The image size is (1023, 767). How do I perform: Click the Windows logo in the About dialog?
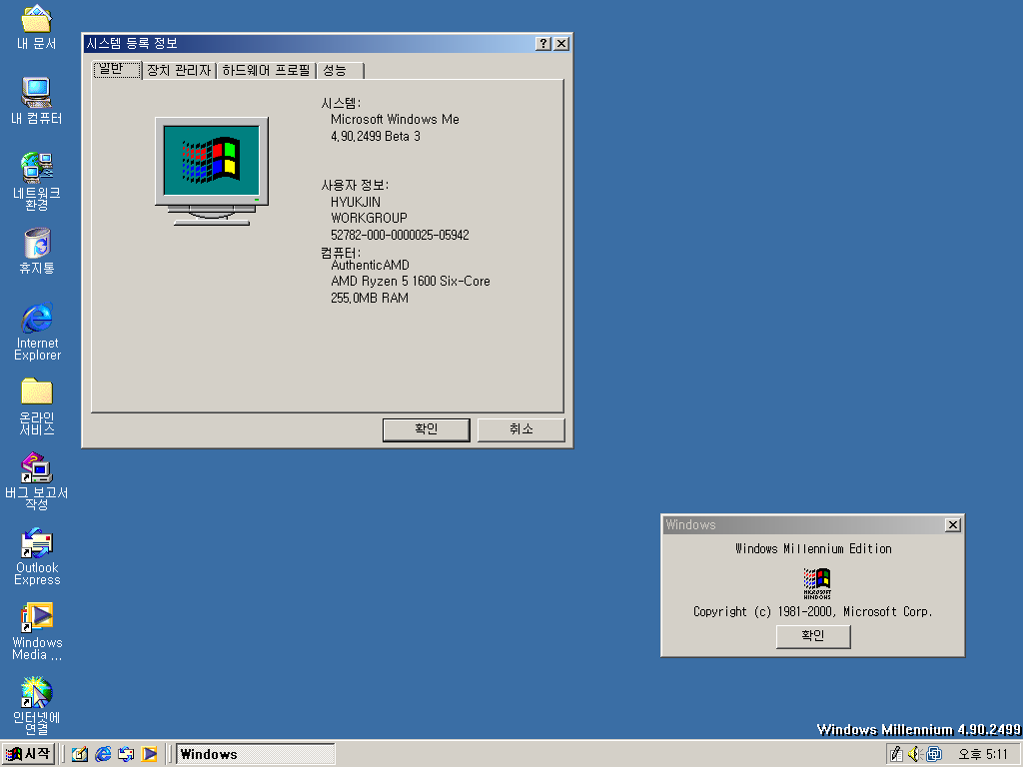pyautogui.click(x=817, y=582)
